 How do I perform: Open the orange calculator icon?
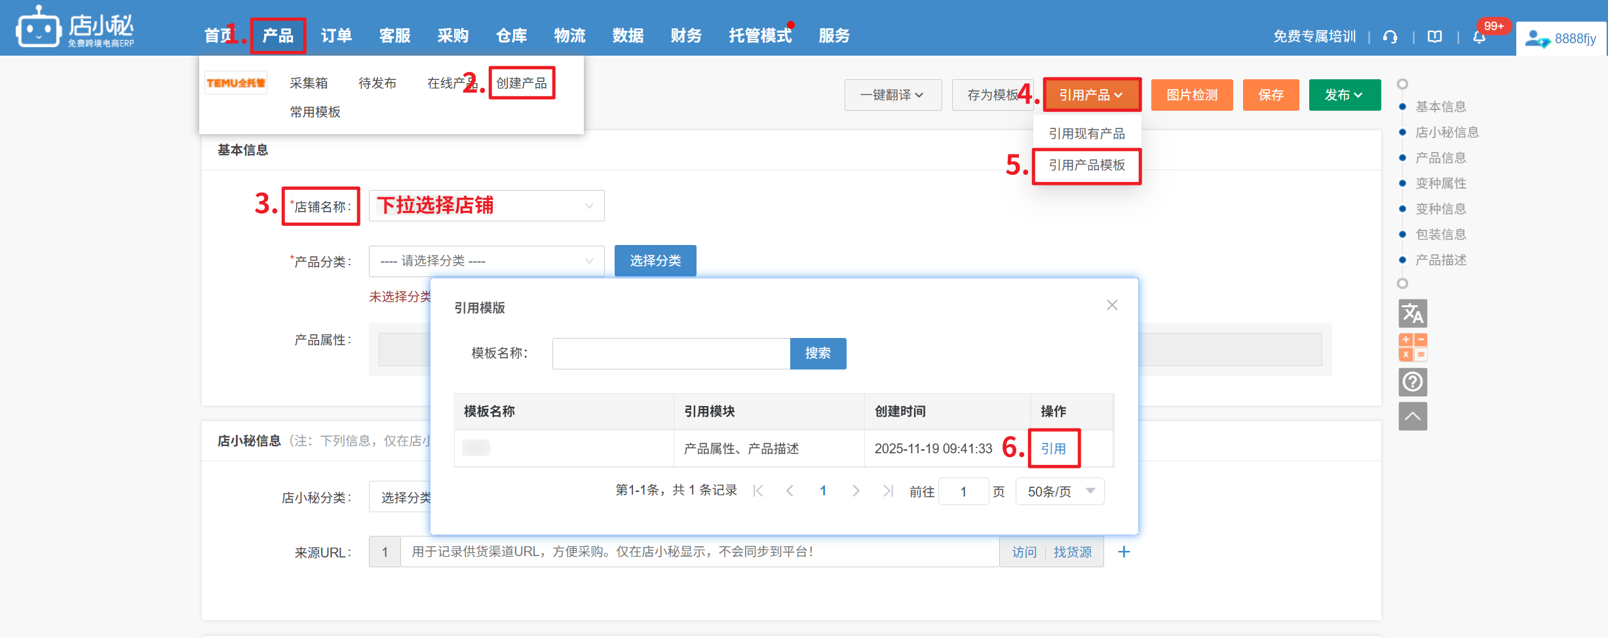tap(1412, 347)
